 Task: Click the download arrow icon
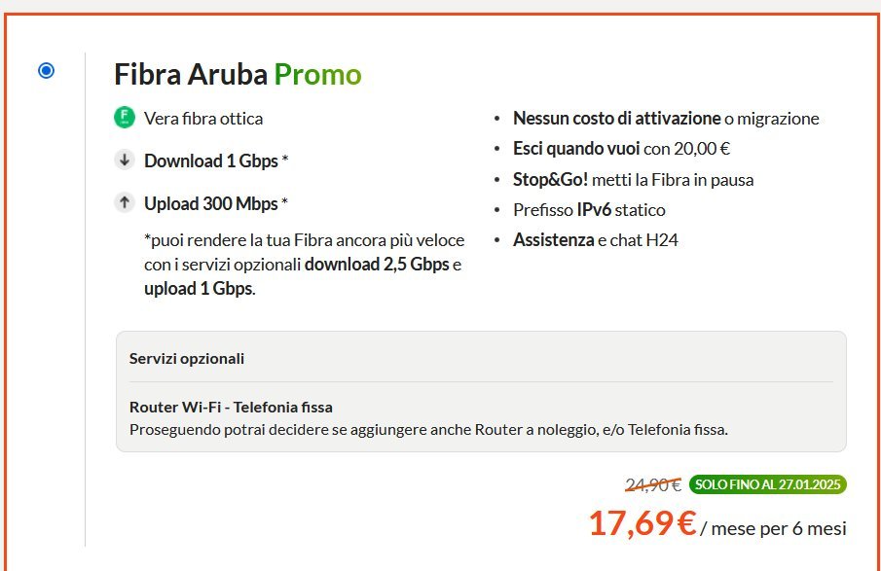125,160
